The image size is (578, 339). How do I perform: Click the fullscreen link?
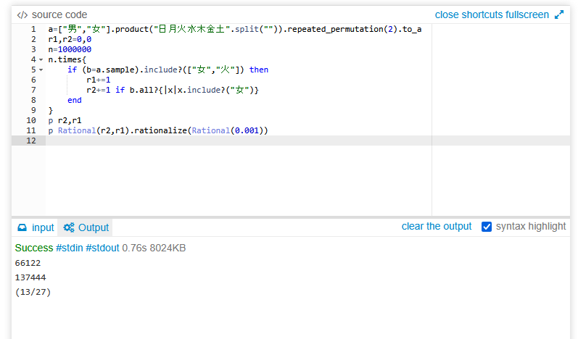(x=527, y=14)
